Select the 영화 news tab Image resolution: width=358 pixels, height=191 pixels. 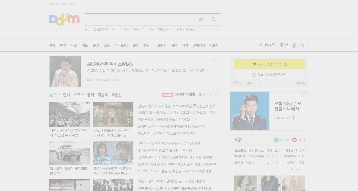(x=91, y=95)
